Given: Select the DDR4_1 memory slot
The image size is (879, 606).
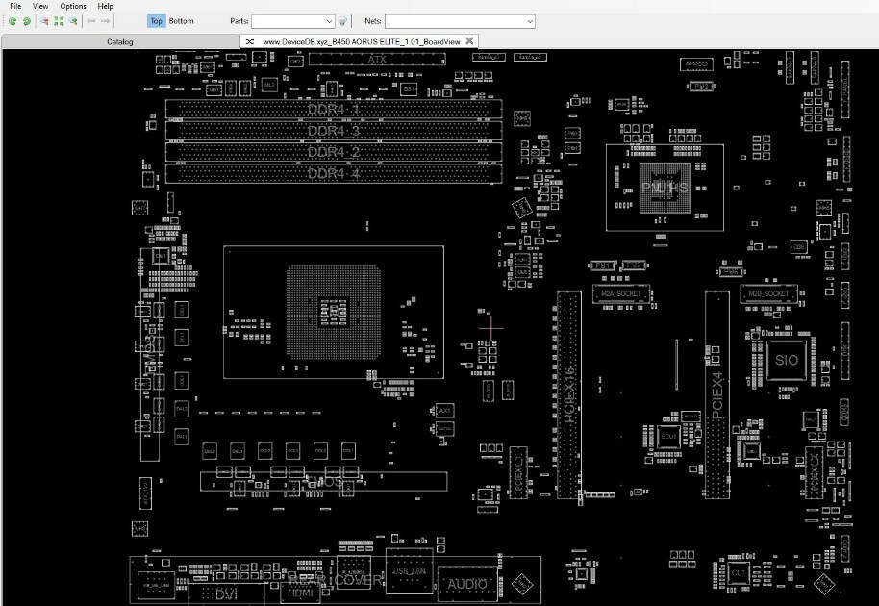Looking at the screenshot, I should click(334, 109).
